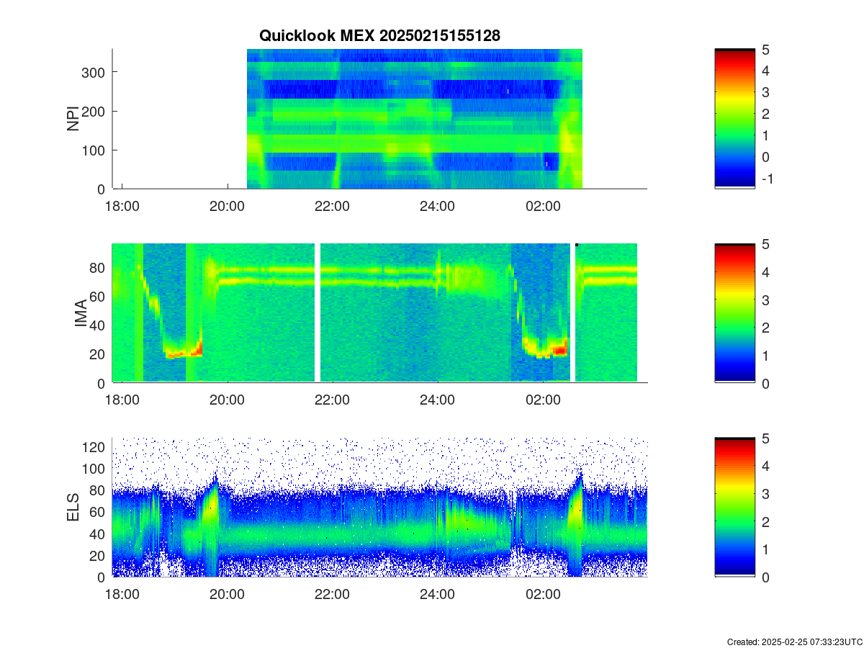
Task: Click the IMA y-axis label
Action: click(81, 313)
